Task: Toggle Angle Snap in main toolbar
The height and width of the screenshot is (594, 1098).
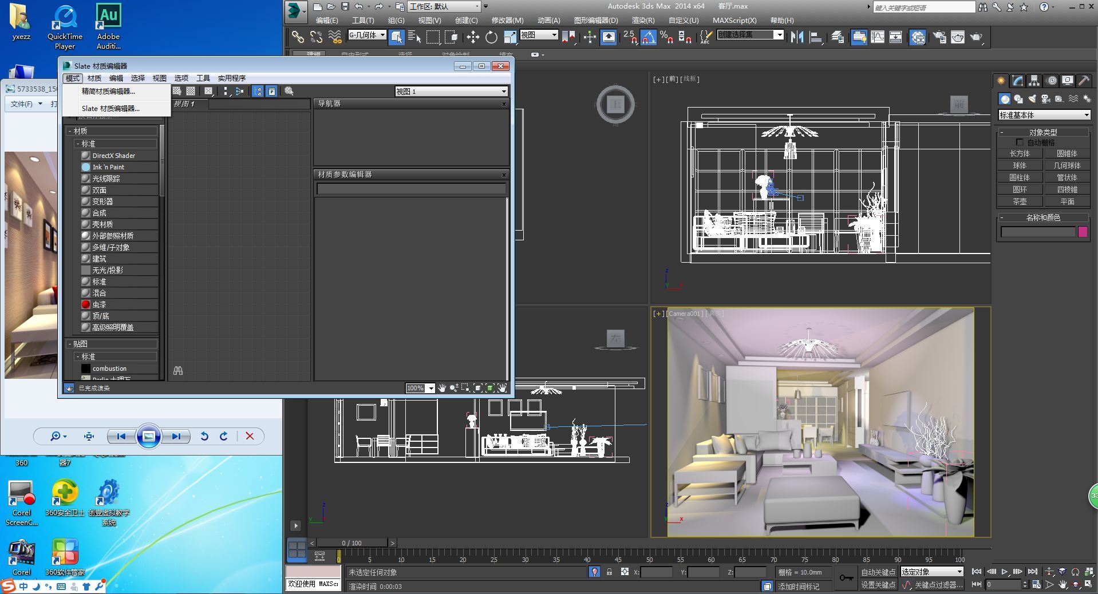Action: (x=649, y=37)
